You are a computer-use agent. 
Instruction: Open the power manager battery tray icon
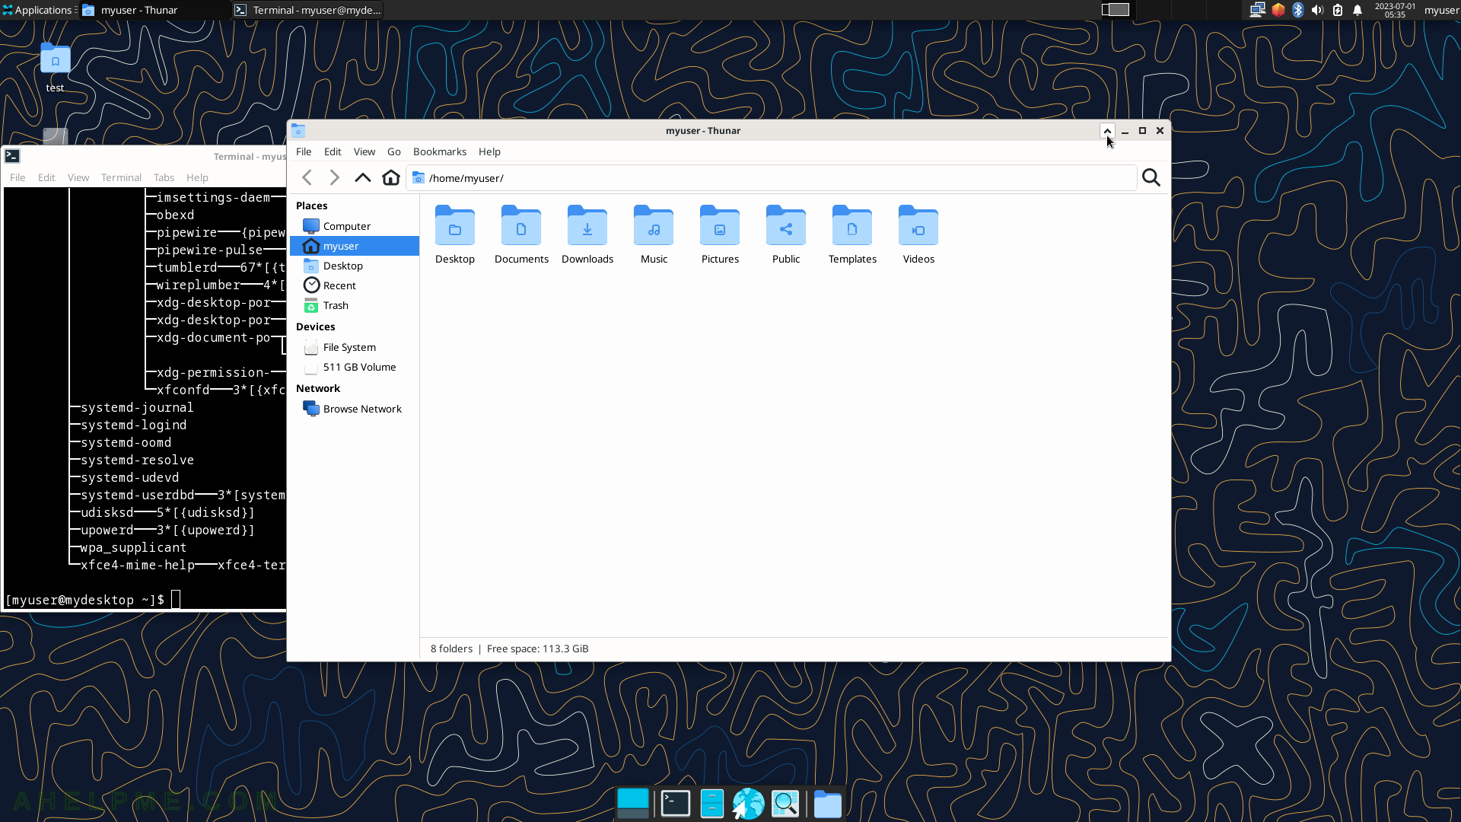tap(1338, 10)
